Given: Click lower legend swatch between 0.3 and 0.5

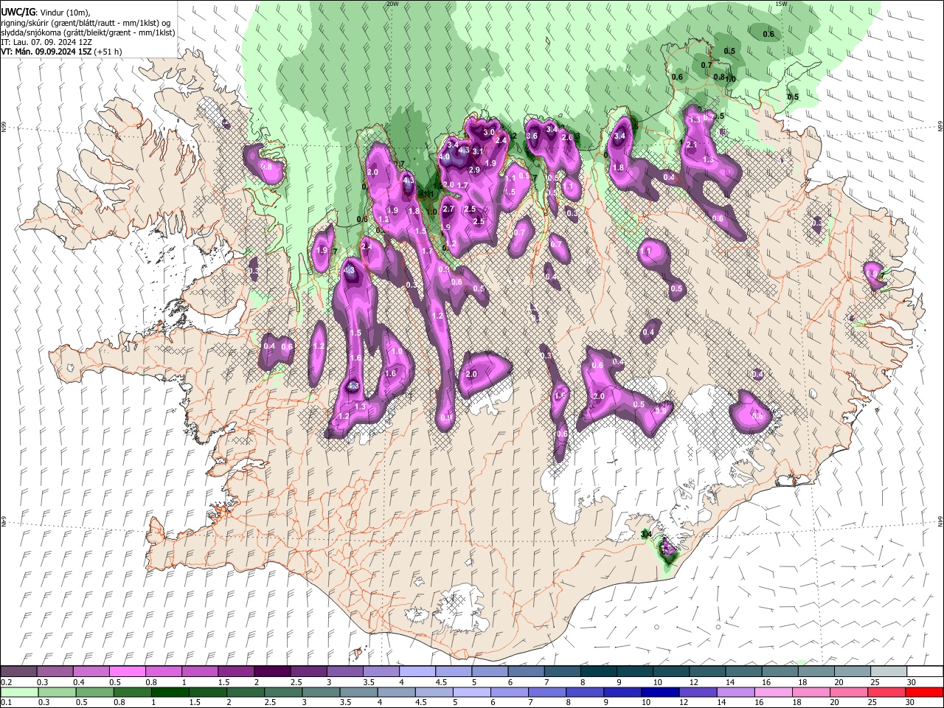Looking at the screenshot, I should pyautogui.click(x=57, y=693).
